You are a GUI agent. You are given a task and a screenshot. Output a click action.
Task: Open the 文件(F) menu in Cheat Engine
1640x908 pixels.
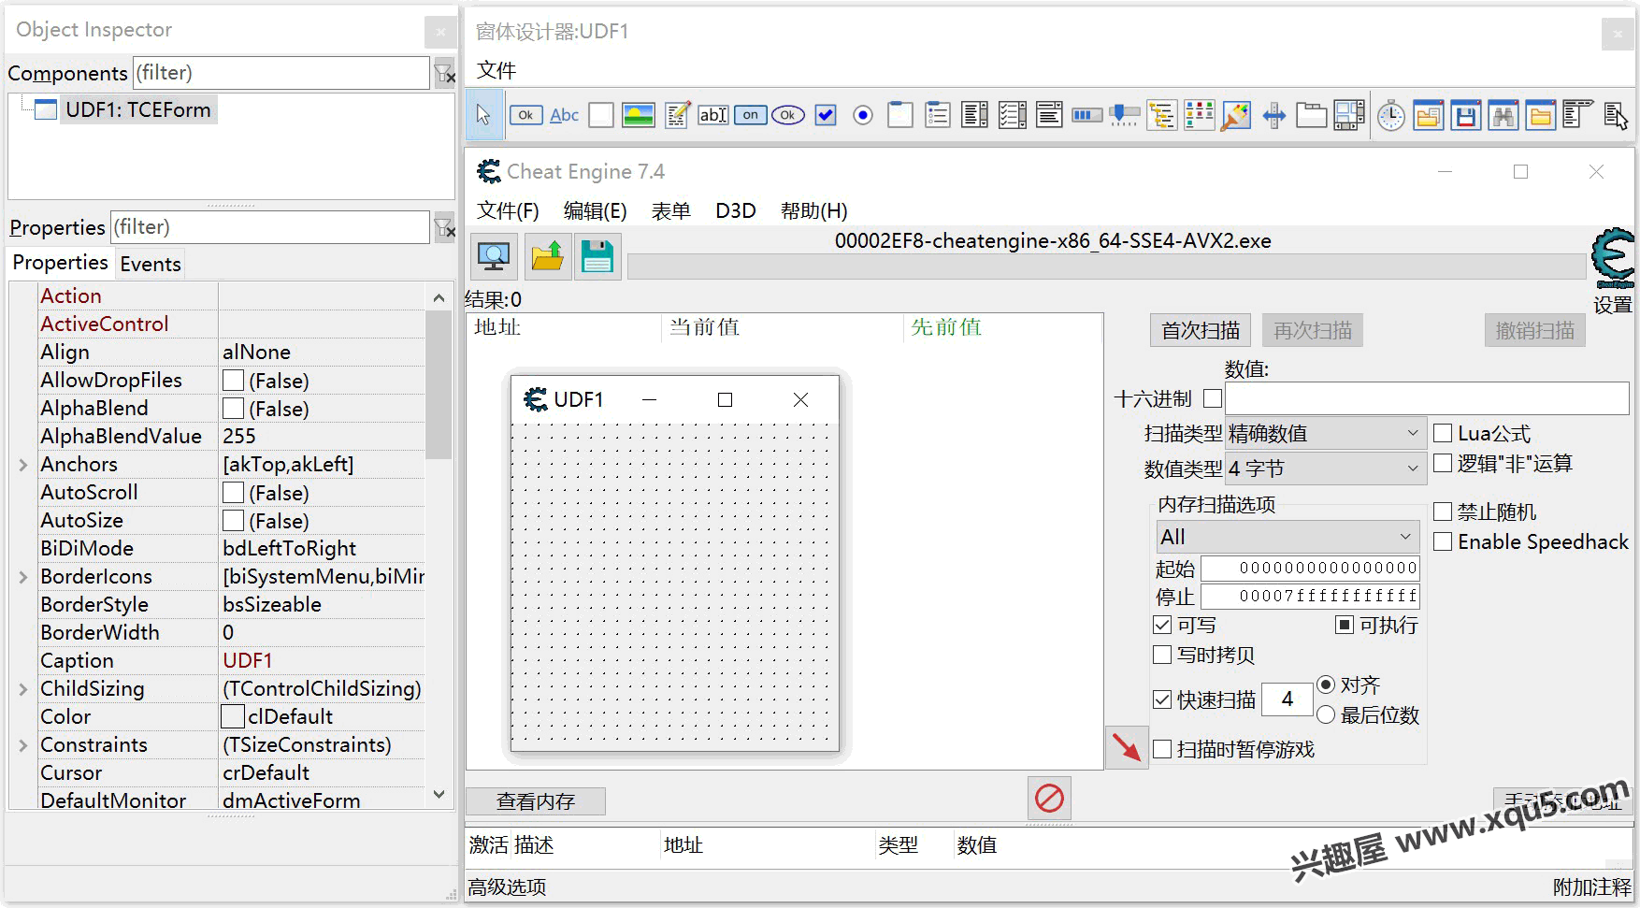pyautogui.click(x=508, y=210)
